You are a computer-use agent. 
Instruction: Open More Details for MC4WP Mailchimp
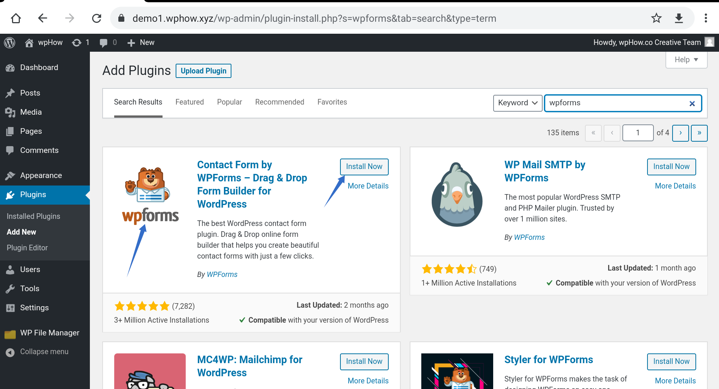coord(368,381)
